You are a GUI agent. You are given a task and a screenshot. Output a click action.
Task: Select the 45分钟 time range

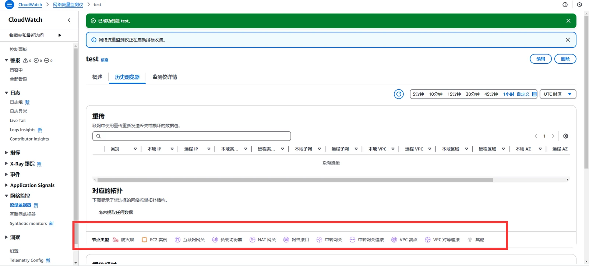(491, 94)
